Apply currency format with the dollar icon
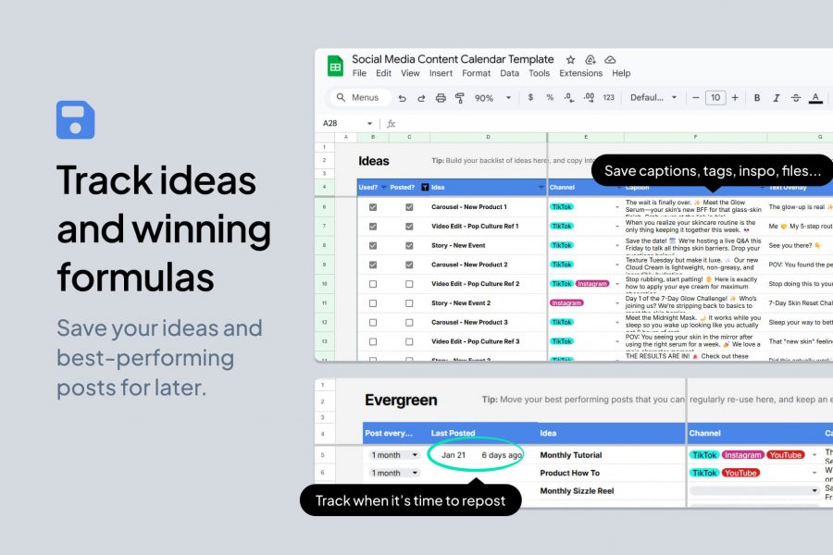Image resolution: width=833 pixels, height=555 pixels. [x=528, y=97]
